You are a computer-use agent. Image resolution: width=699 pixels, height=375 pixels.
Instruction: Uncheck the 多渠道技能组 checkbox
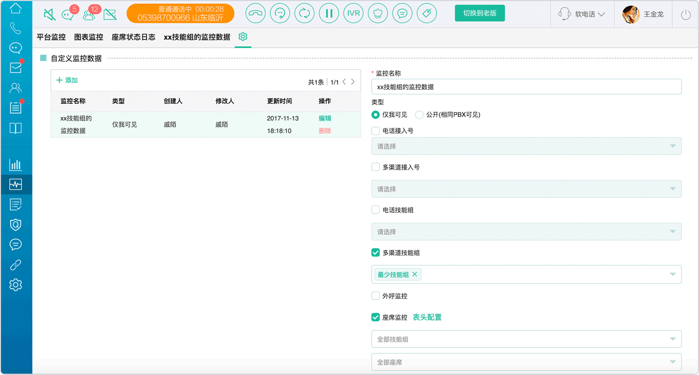(376, 253)
